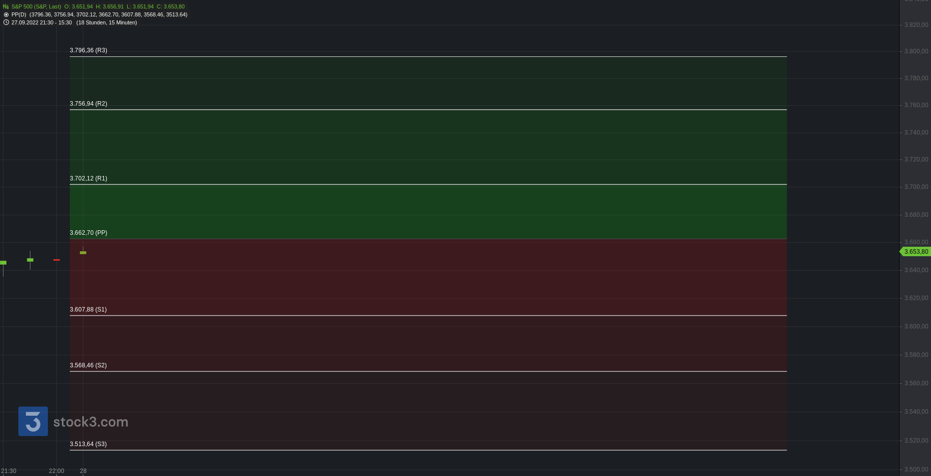Select the 3.568,46 (S2) support label
Screen dimensions: 931x476
88,365
